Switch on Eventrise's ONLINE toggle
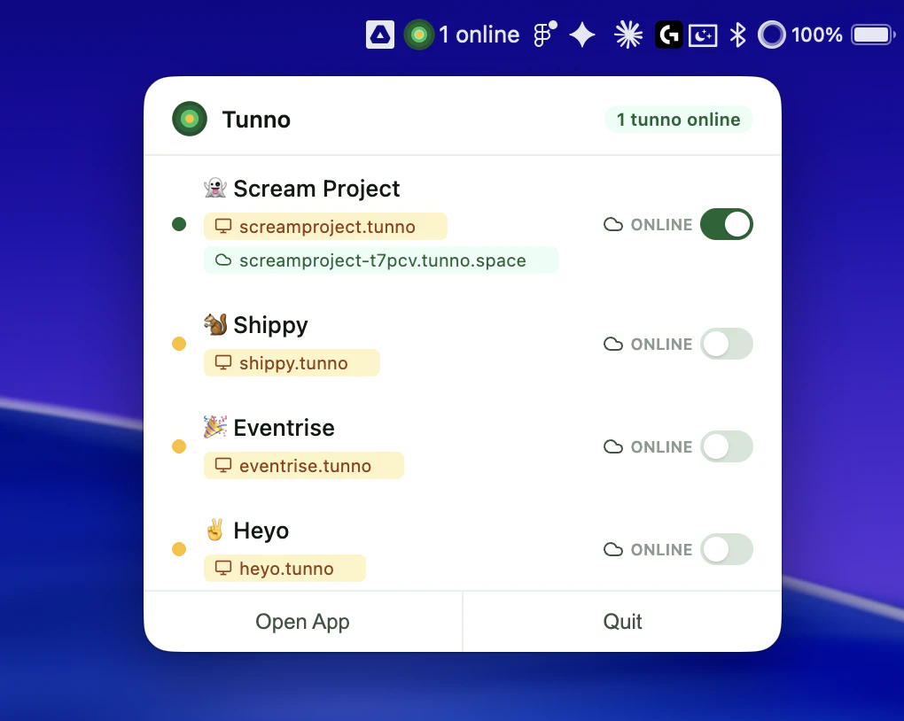Viewport: 904px width, 721px height. click(727, 446)
